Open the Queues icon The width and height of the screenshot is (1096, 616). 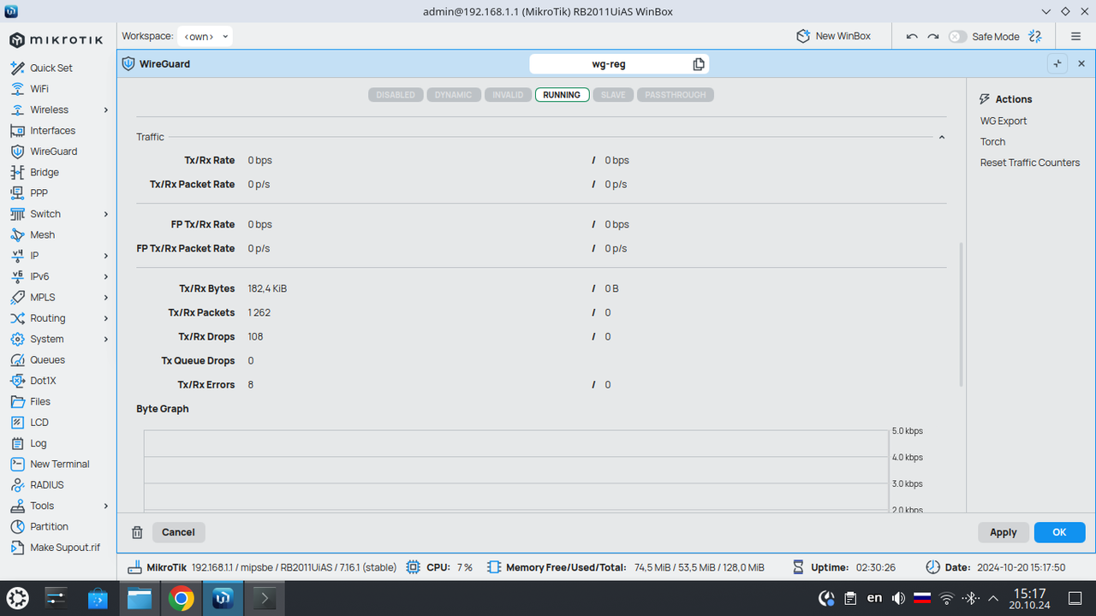click(17, 360)
